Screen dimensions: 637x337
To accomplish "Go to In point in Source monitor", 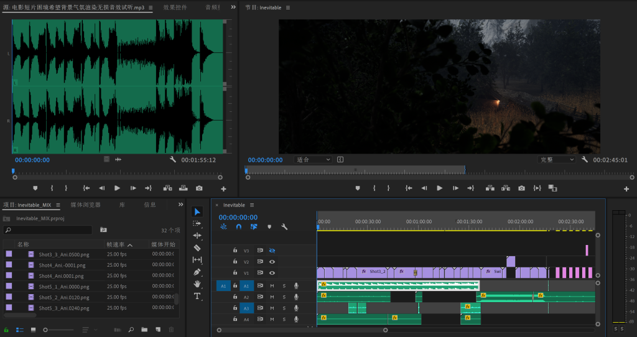I will [86, 188].
